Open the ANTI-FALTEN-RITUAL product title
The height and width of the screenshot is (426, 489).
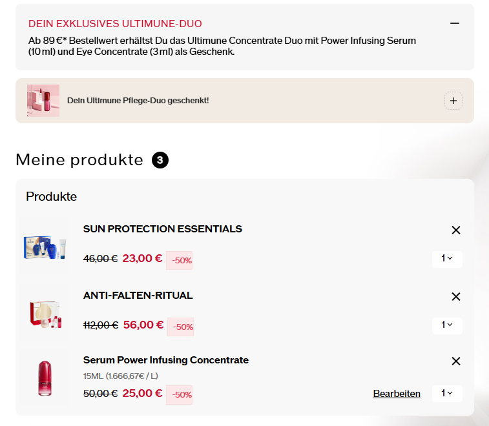tap(138, 296)
